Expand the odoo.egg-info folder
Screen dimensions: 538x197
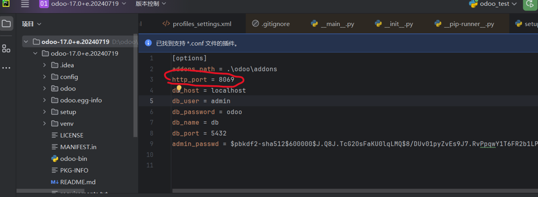45,101
